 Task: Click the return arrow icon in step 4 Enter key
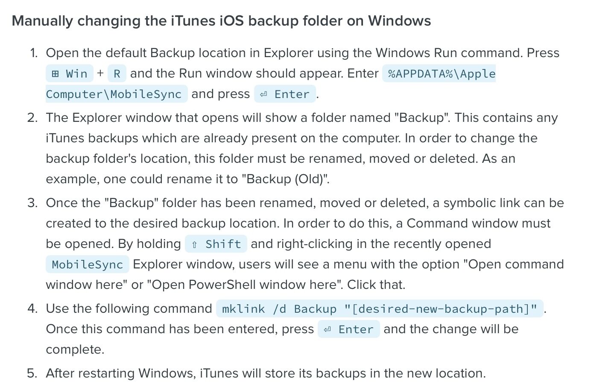point(327,329)
